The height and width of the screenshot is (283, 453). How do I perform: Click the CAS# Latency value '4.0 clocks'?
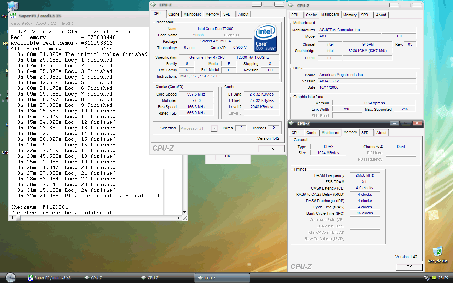[365, 188]
